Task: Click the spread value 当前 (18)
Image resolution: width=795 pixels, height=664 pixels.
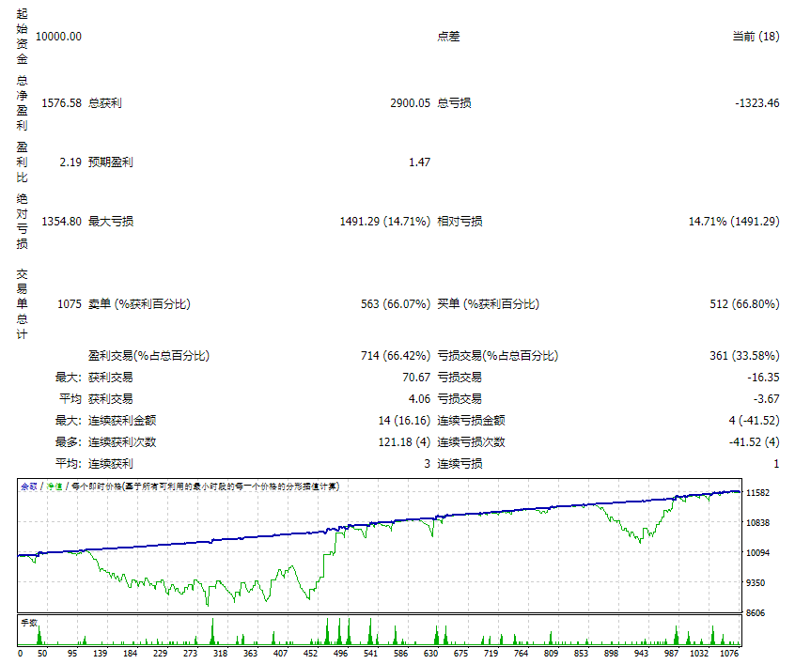Action: point(756,37)
